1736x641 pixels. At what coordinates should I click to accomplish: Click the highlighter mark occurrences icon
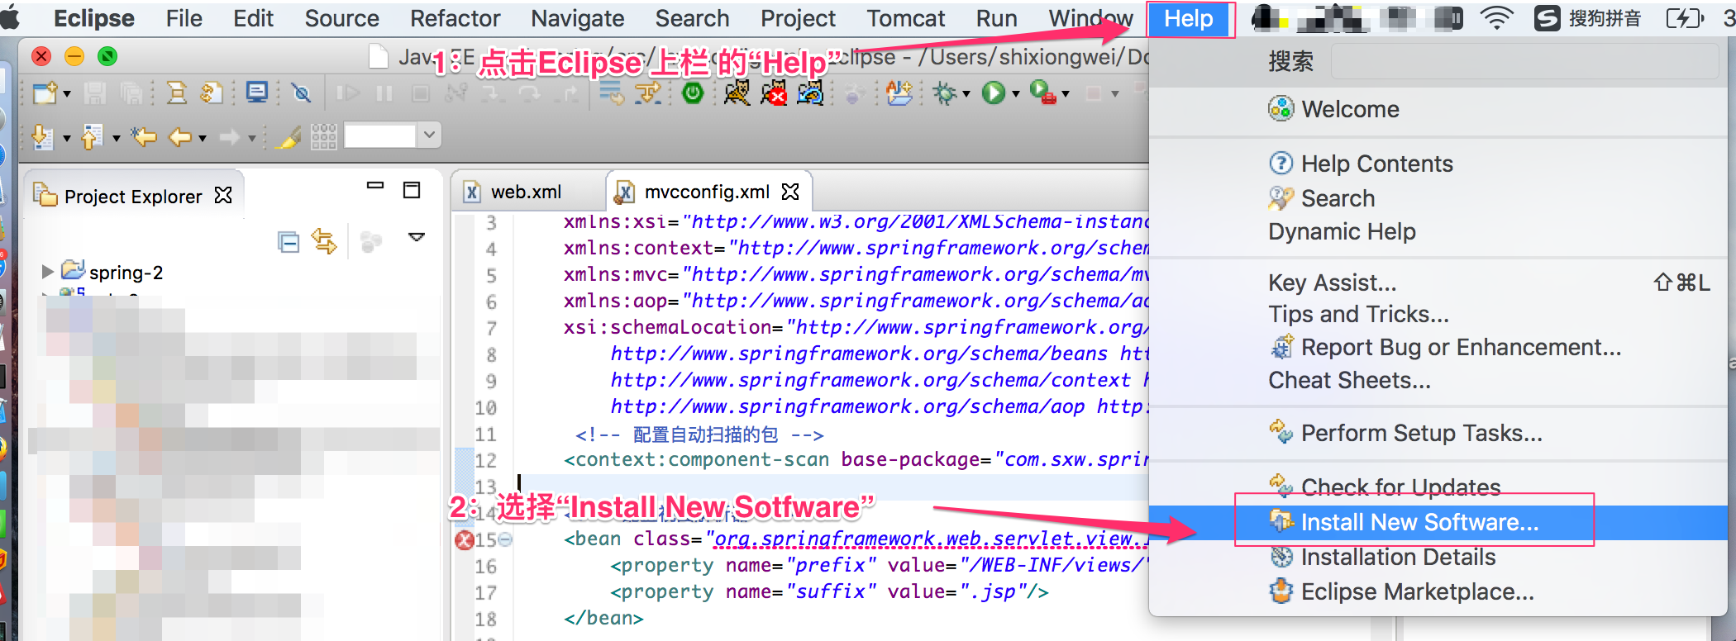(x=288, y=136)
